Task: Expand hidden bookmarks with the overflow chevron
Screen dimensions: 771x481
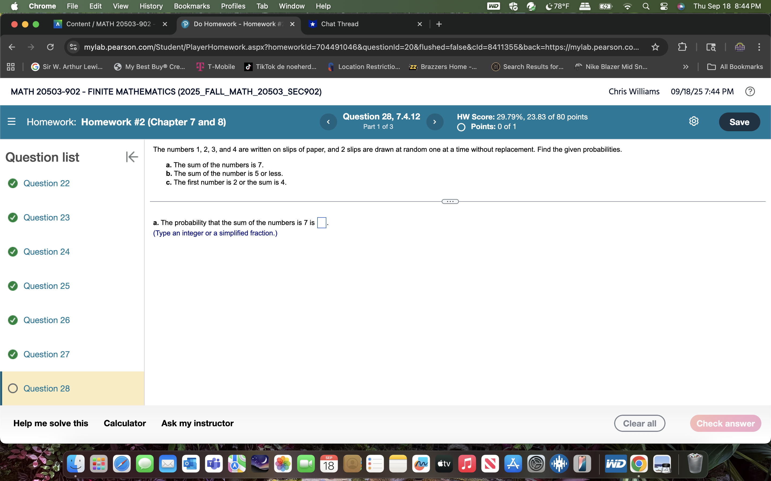Action: (685, 67)
